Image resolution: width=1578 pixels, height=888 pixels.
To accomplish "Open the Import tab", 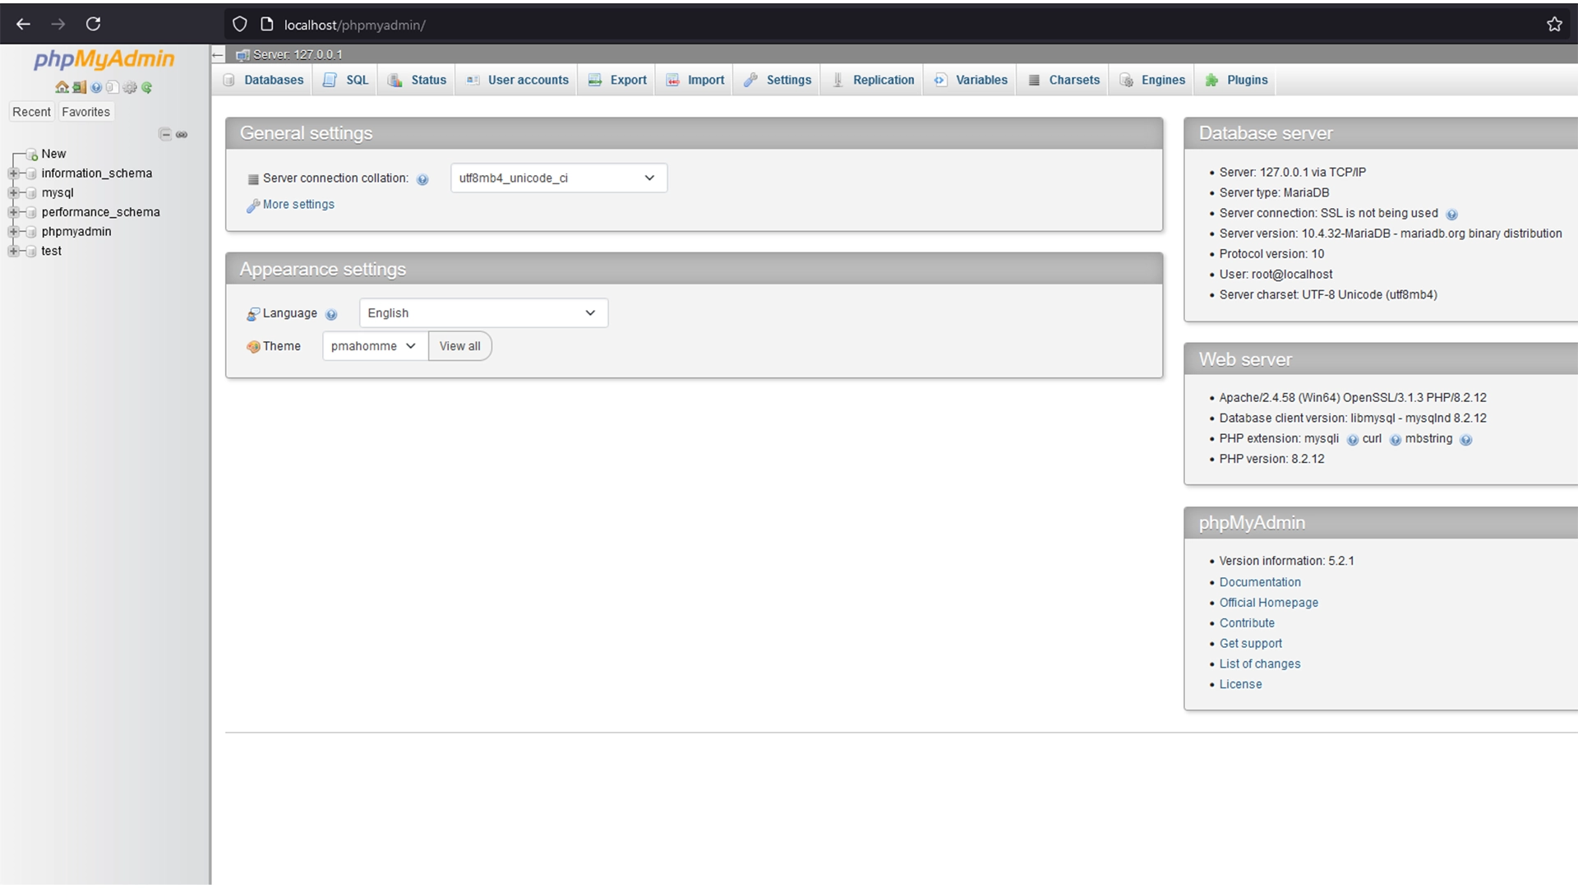I will click(x=695, y=80).
